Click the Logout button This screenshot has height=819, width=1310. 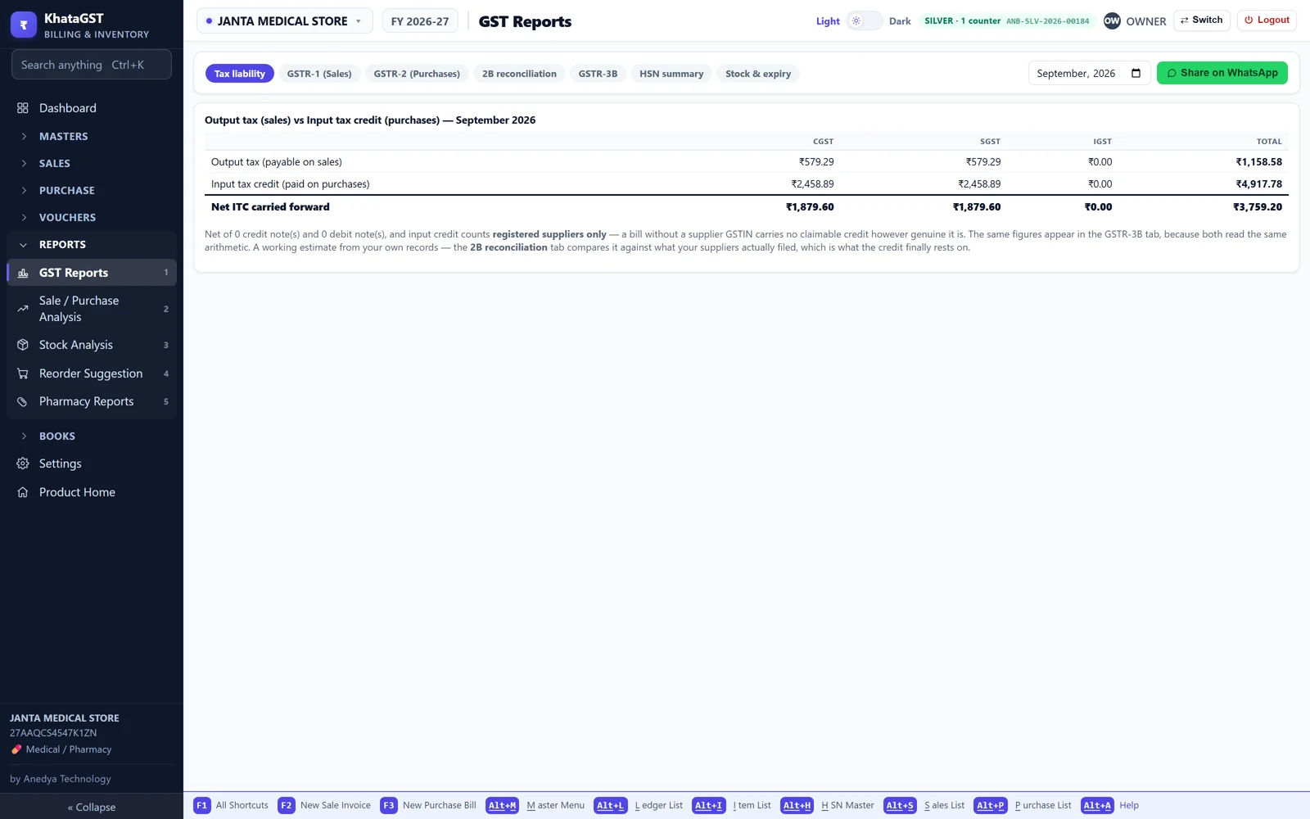1267,20
